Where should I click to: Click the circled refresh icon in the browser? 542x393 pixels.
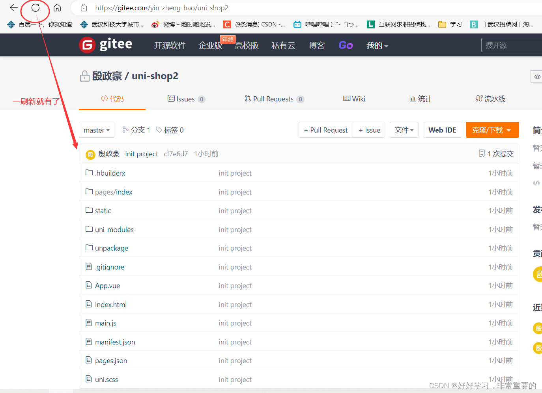35,7
